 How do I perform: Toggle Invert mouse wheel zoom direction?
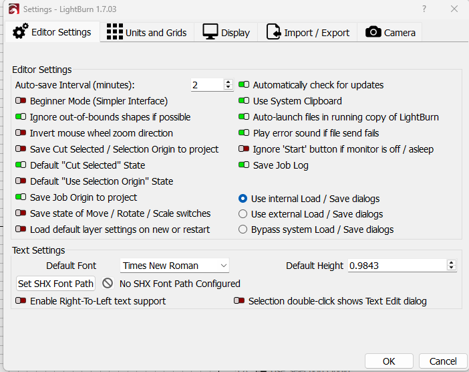tap(21, 132)
